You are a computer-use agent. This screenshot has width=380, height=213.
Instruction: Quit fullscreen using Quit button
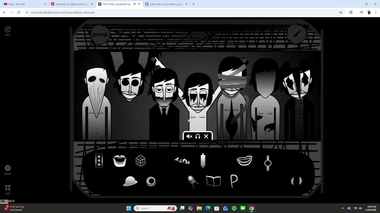pyautogui.click(x=8, y=190)
